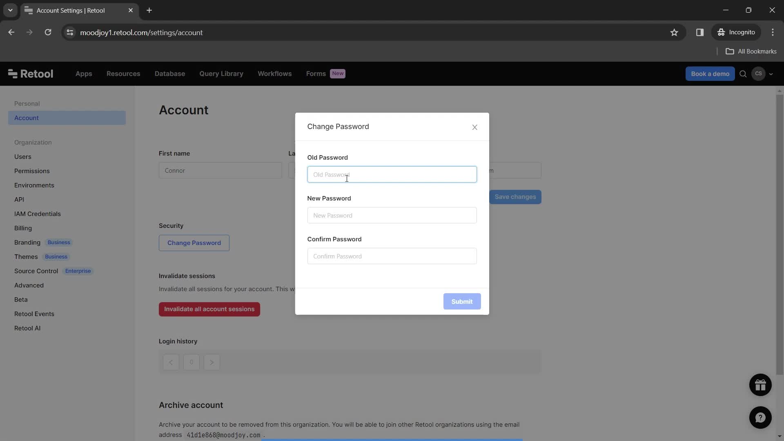This screenshot has height=441, width=784.
Task: Open the Apps menu
Action: click(83, 74)
